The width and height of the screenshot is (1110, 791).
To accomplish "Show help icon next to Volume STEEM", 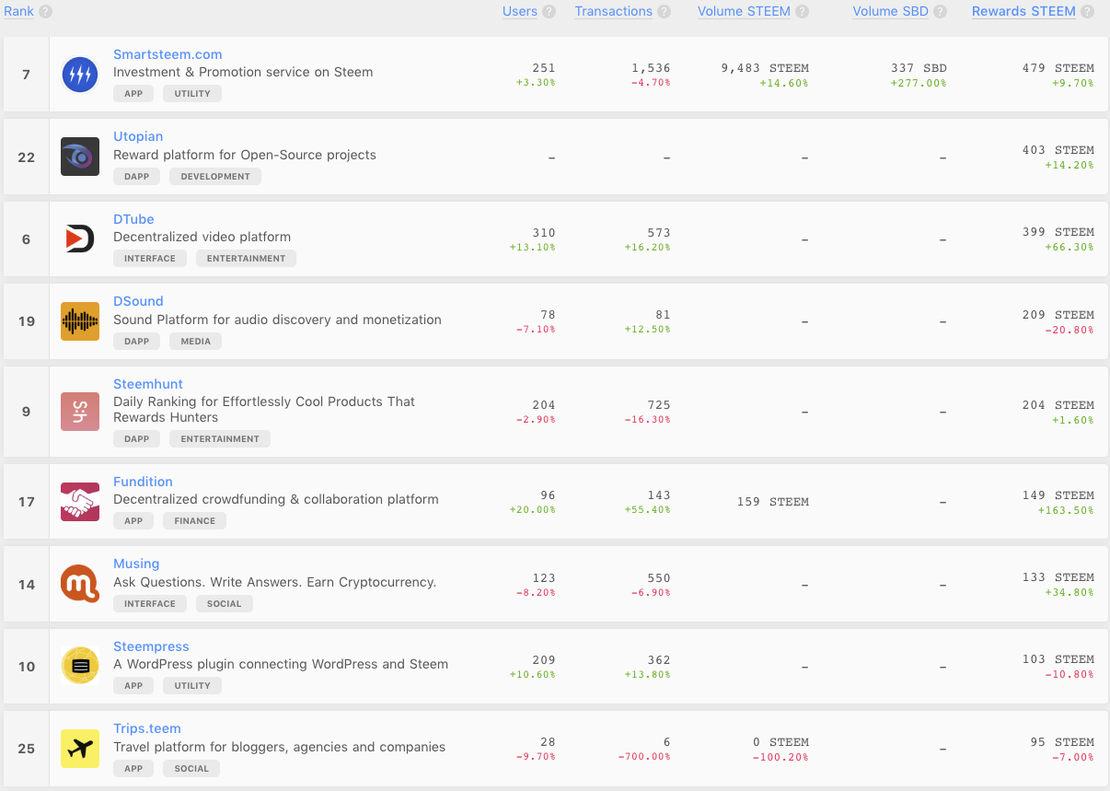I will pyautogui.click(x=803, y=12).
